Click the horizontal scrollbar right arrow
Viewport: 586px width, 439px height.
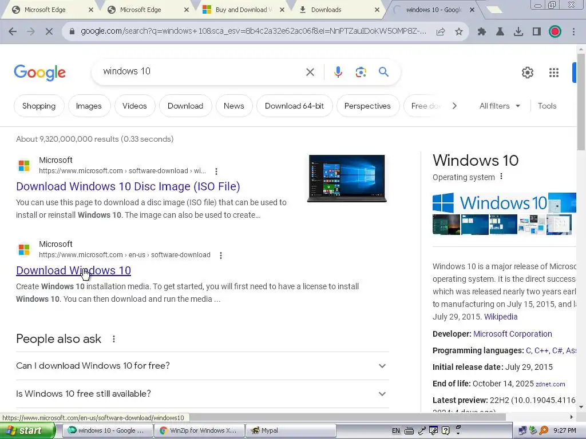point(572,417)
